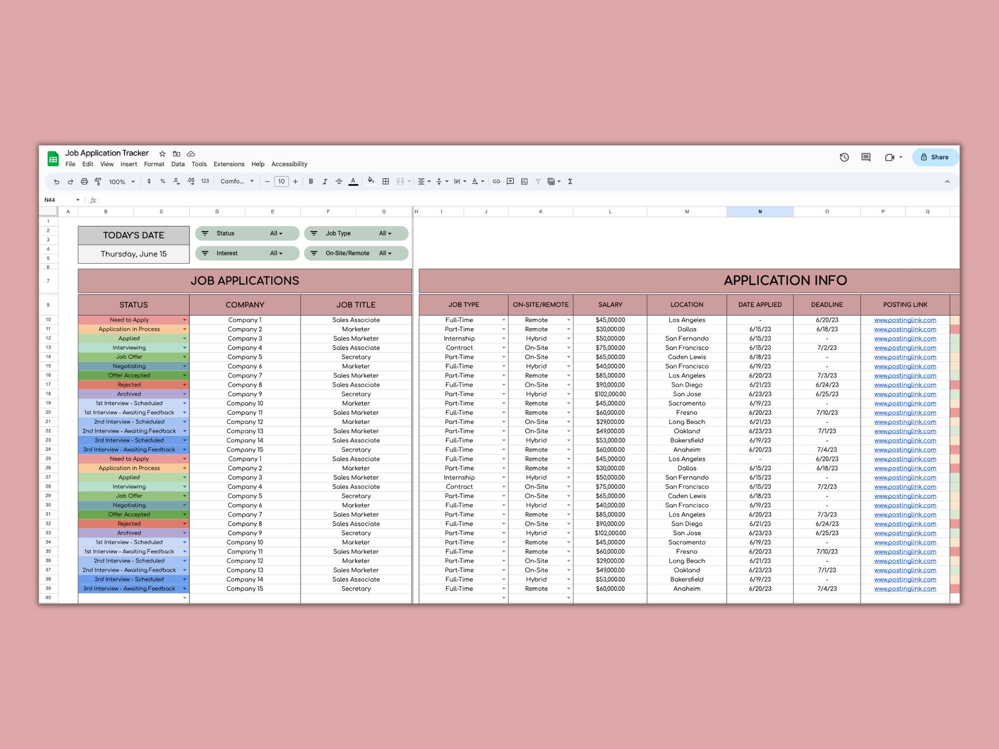Select the format as currency icon
This screenshot has height=749, width=999.
pyautogui.click(x=148, y=181)
